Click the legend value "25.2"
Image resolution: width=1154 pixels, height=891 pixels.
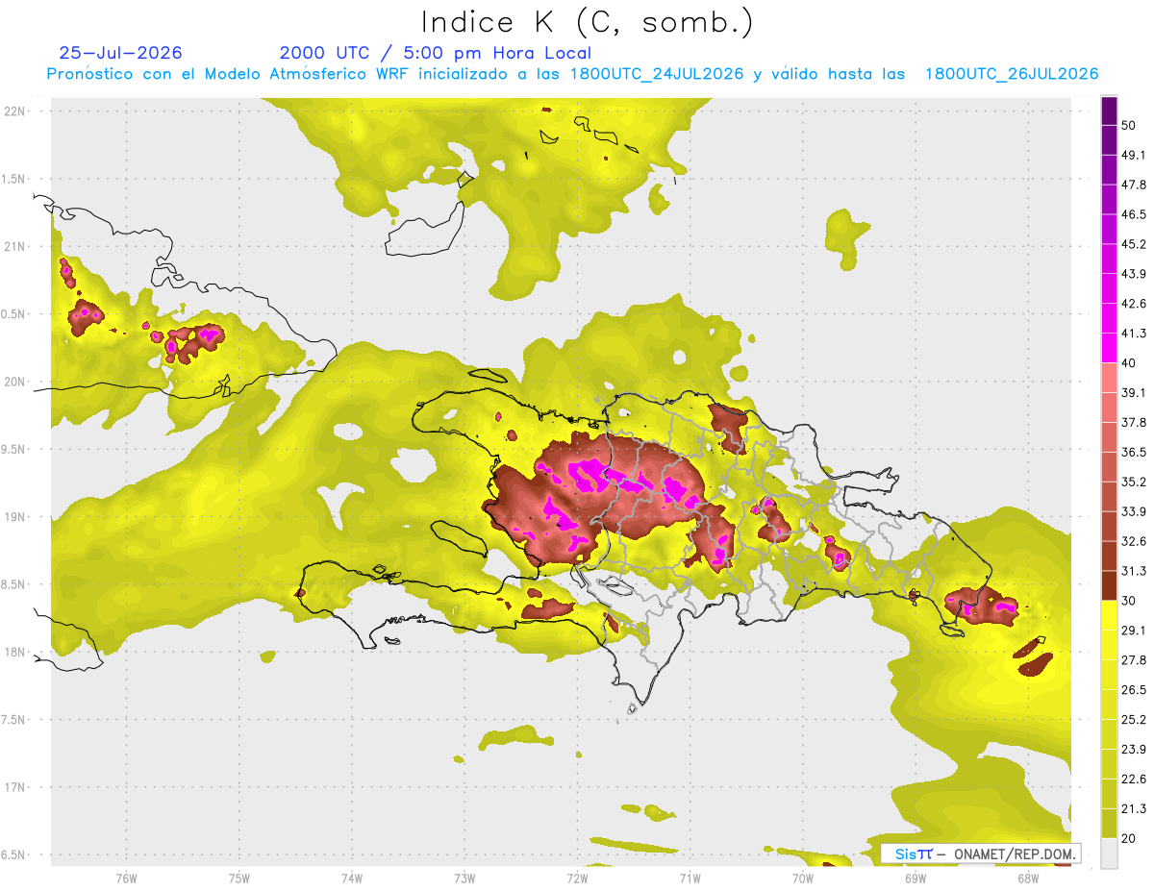click(x=1134, y=720)
